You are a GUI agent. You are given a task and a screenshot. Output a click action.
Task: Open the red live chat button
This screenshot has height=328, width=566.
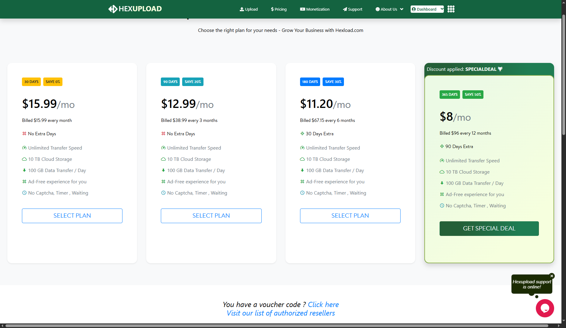(x=545, y=308)
